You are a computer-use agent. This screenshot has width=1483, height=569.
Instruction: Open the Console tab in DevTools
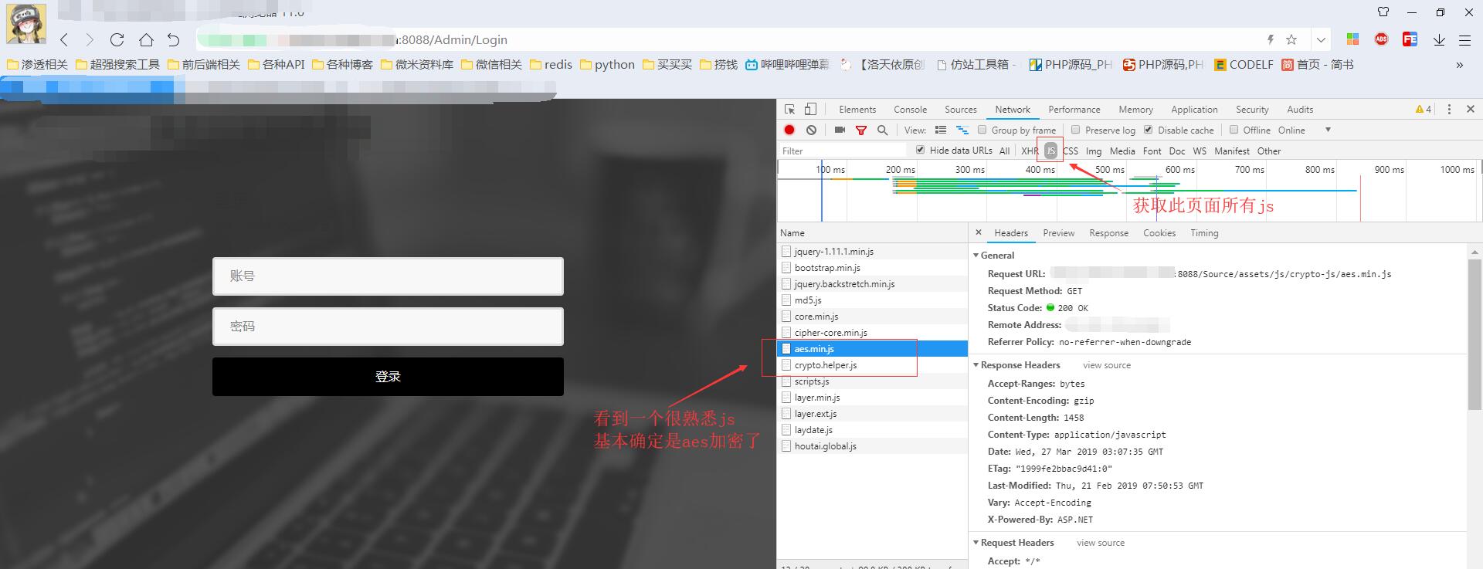(910, 110)
